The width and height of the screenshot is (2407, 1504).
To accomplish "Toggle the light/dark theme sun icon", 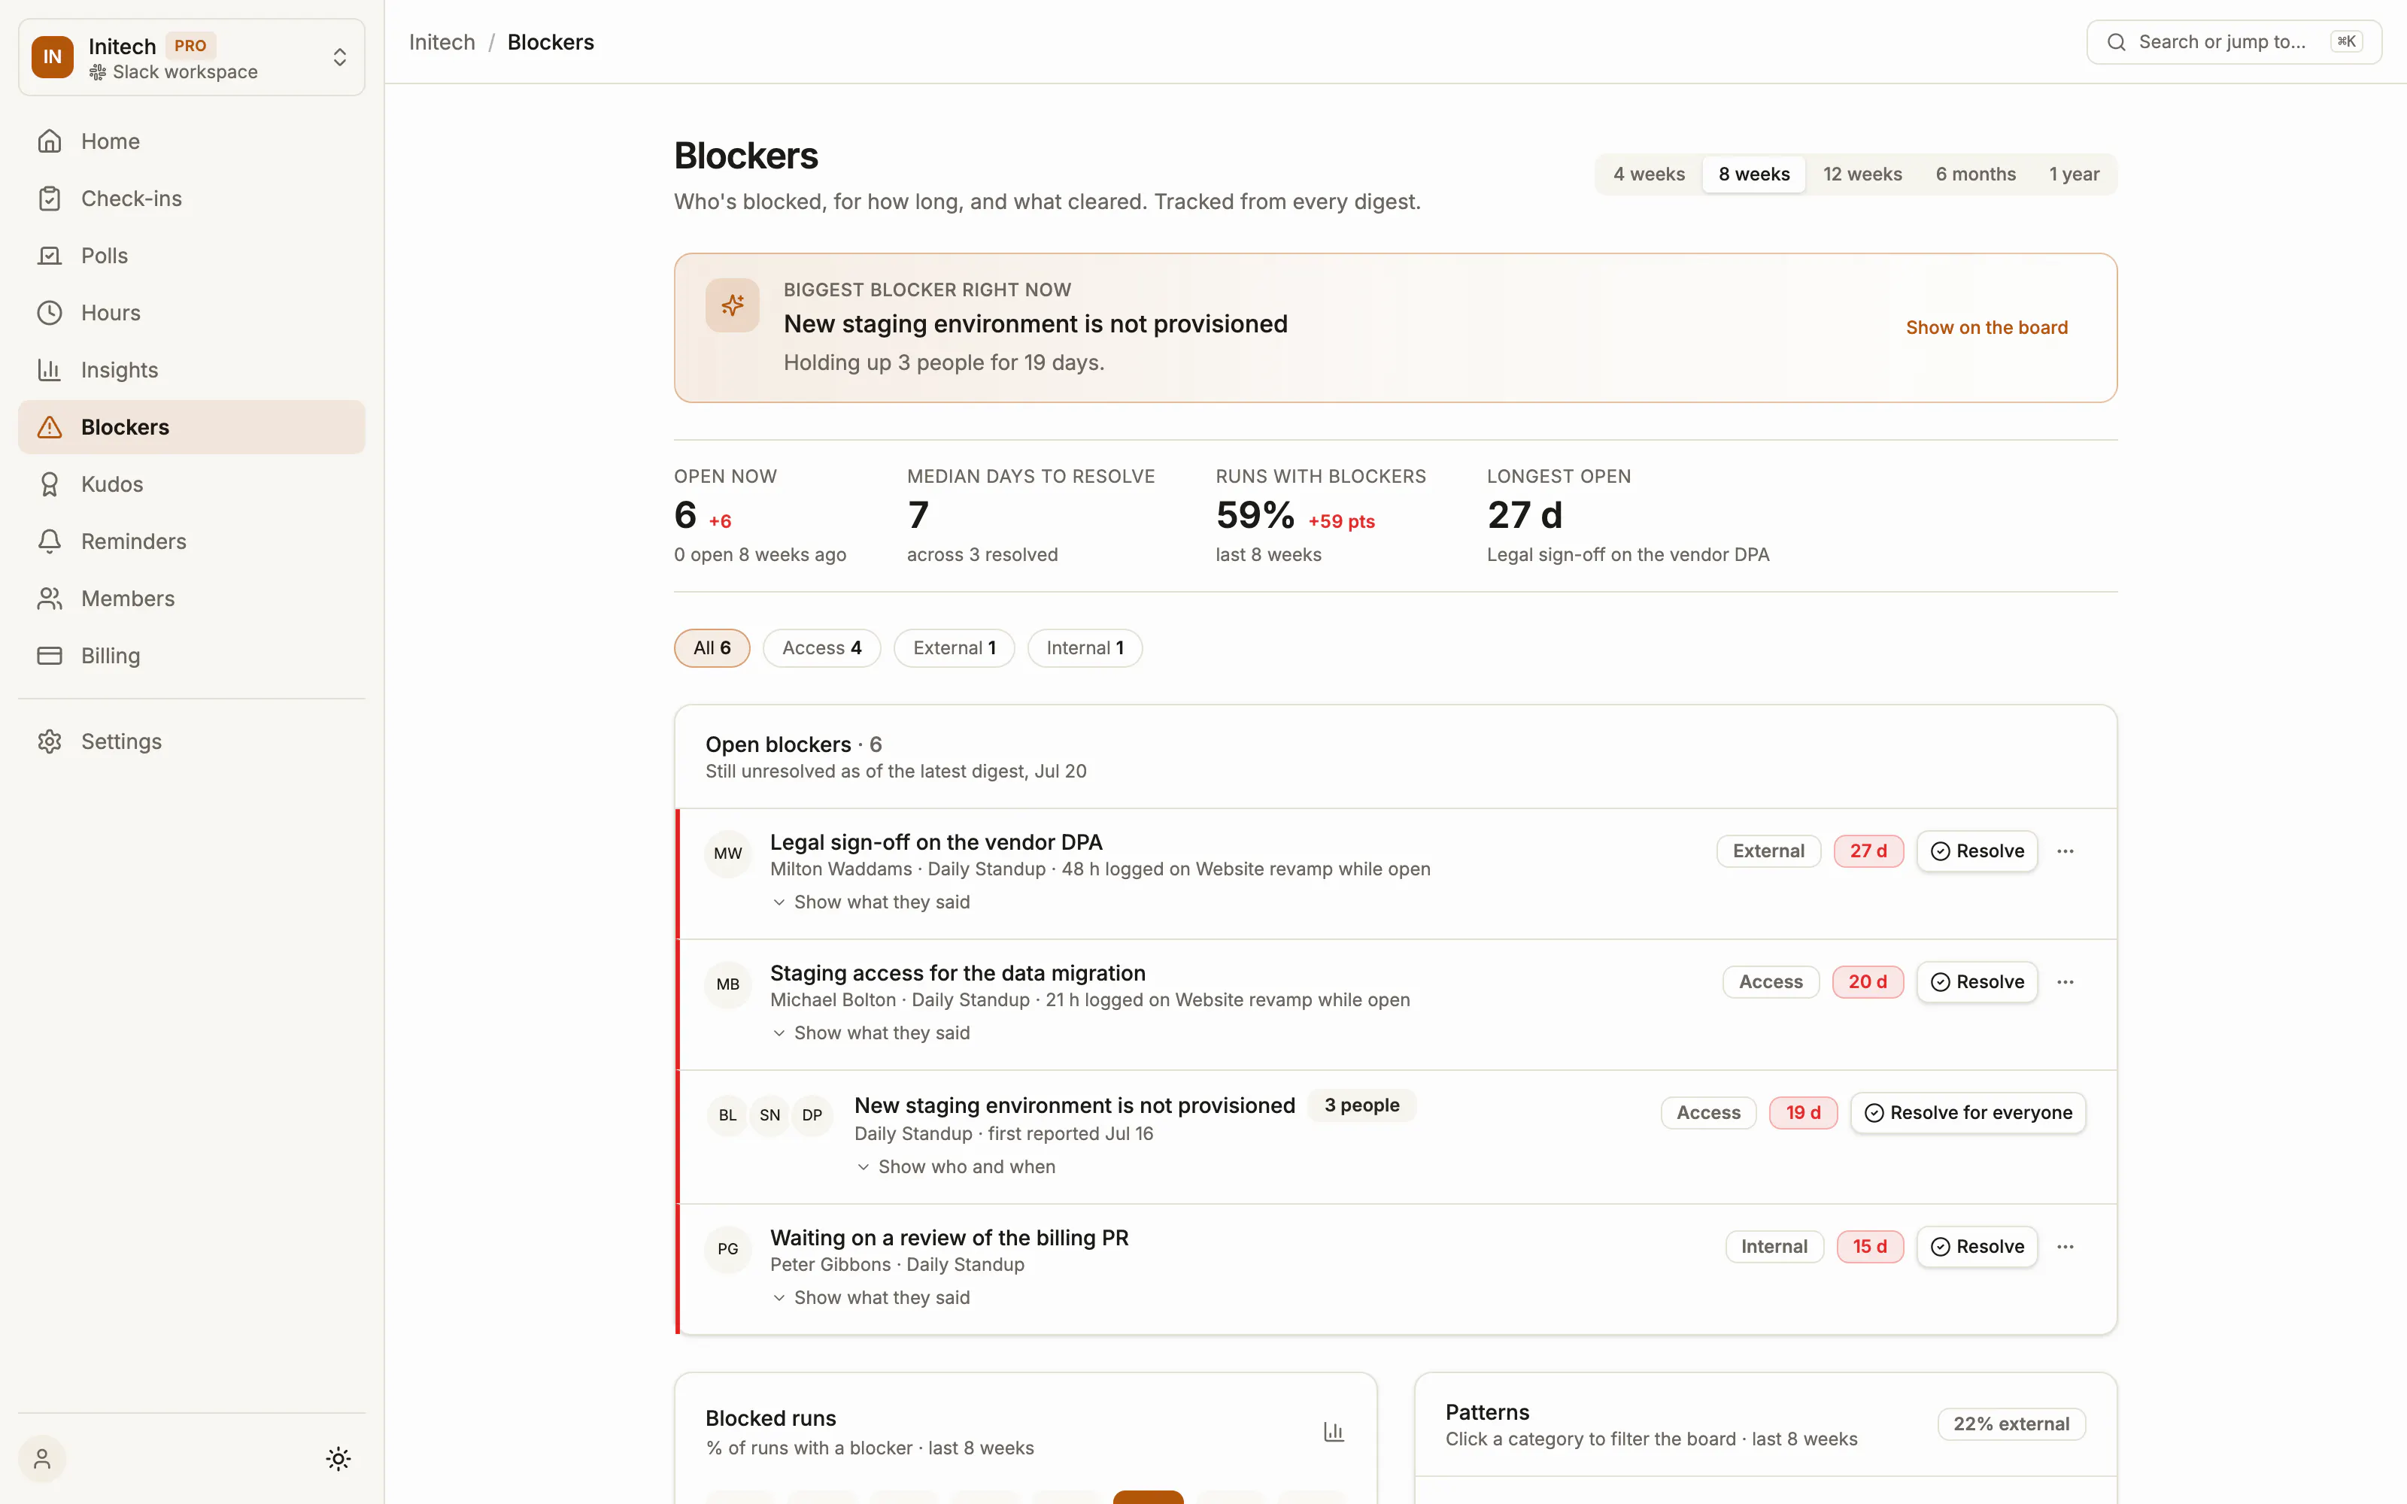I will (338, 1459).
